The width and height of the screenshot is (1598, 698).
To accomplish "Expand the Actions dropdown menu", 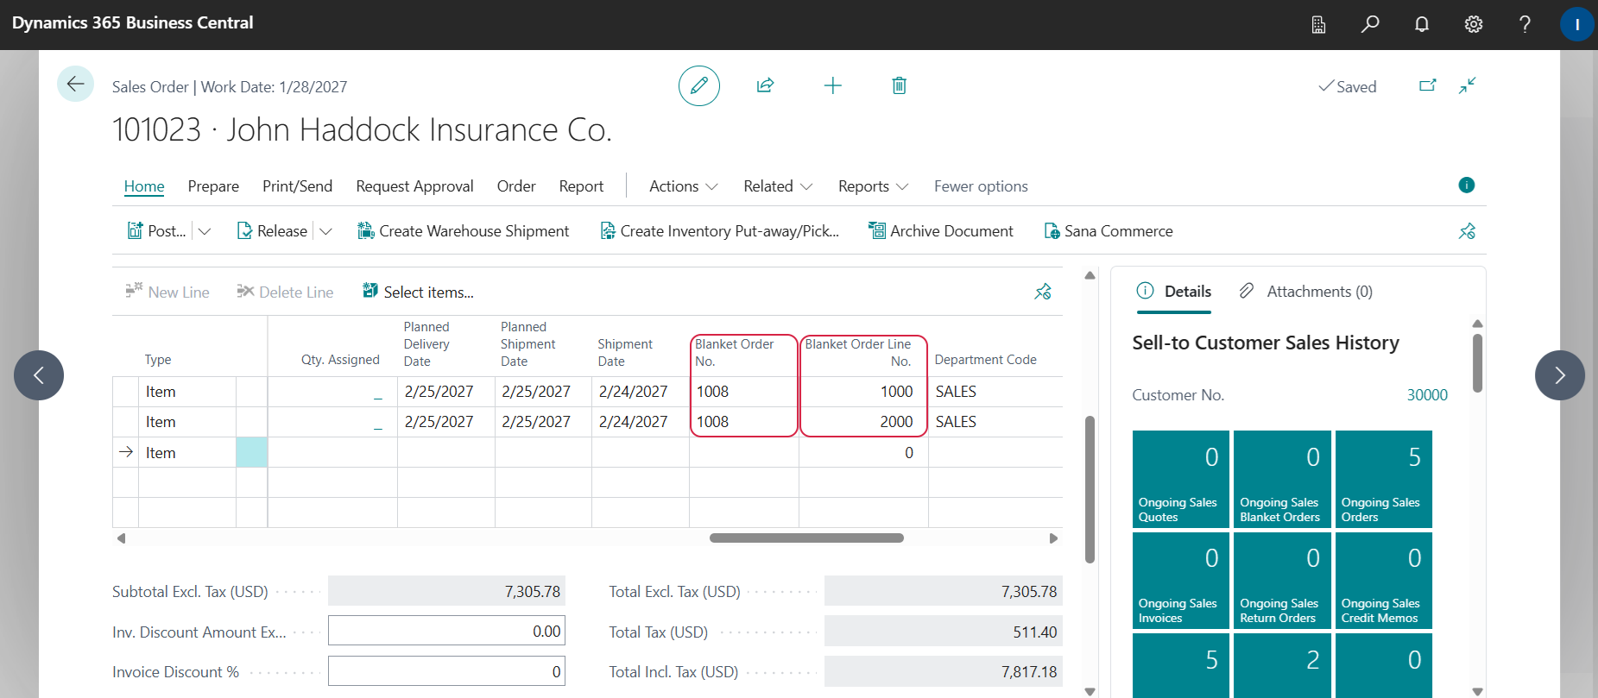I will pos(683,186).
